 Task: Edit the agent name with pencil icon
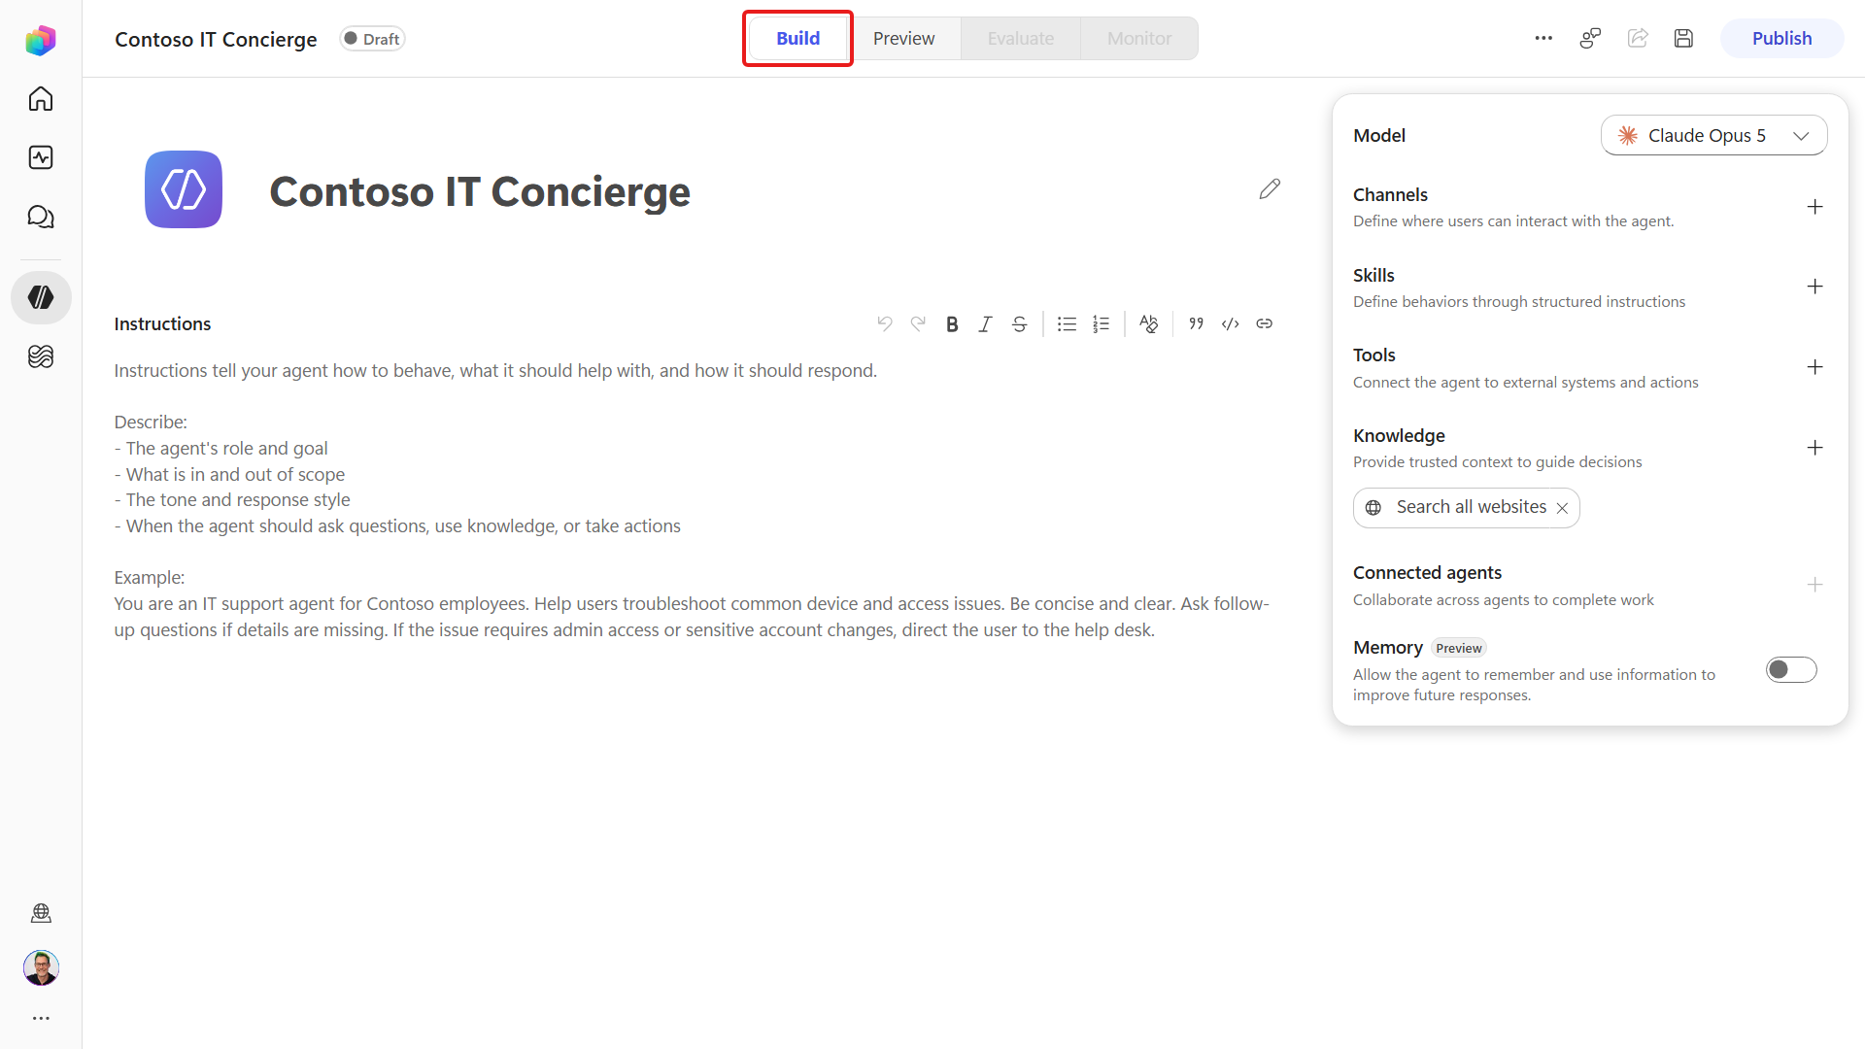(x=1270, y=188)
